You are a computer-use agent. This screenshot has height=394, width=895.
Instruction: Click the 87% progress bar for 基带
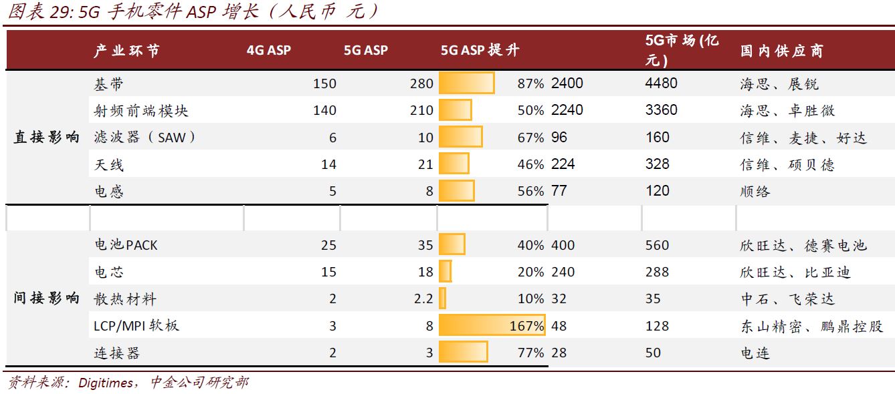(466, 83)
